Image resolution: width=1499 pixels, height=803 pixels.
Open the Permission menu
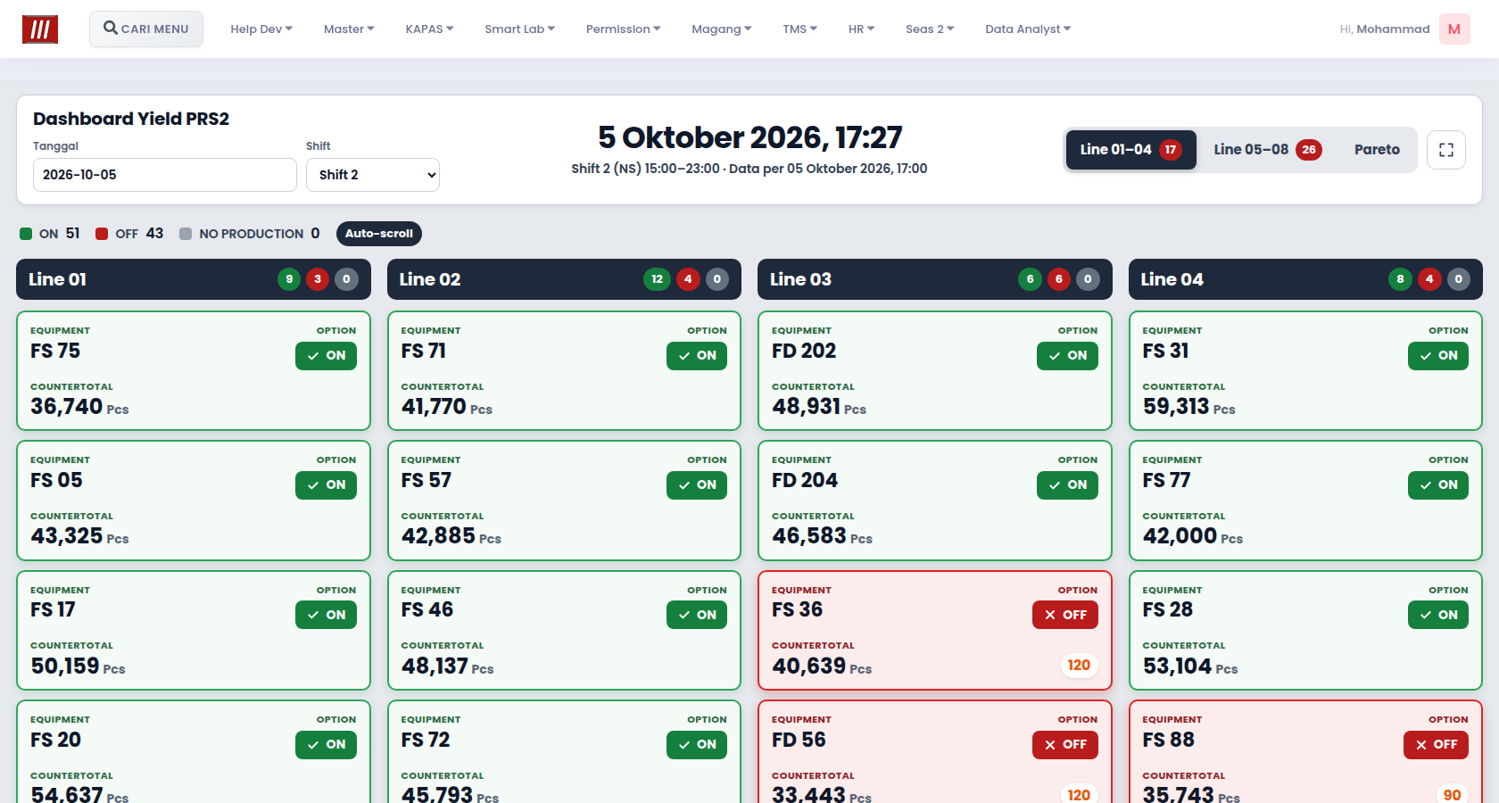click(623, 29)
